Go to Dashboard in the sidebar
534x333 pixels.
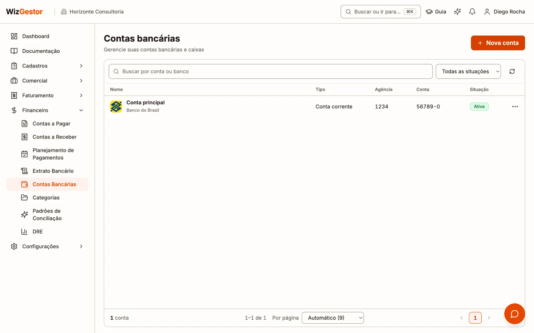click(x=47, y=36)
